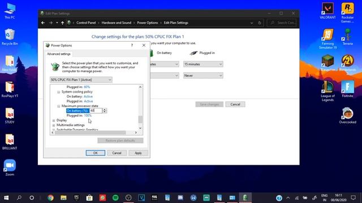
Task: Refresh the Control Panel address bar
Action: coord(260,23)
